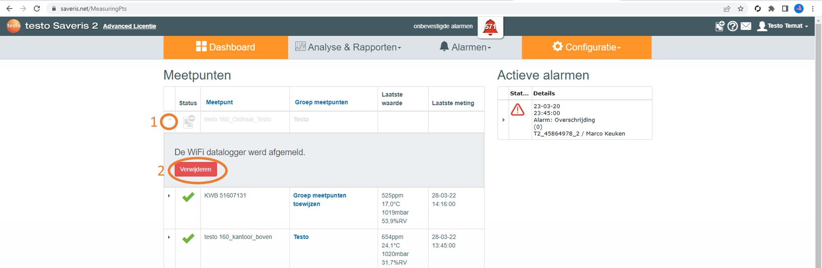Select the testo 160_Onthaal_Testo measuring point name

[238, 119]
